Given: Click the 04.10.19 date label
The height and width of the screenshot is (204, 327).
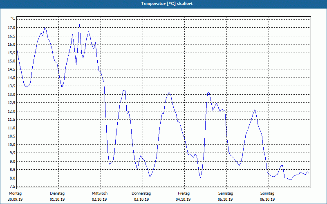Looking at the screenshot, I should click(183, 200).
